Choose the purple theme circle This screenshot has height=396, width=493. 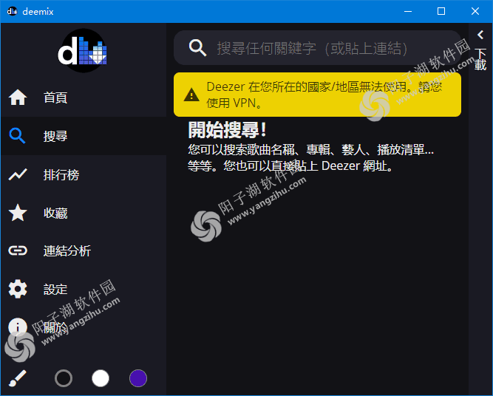(x=138, y=378)
